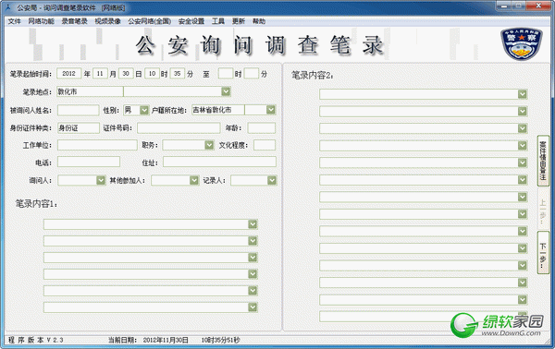
Task: Go to next step with 下一步
Action: (543, 253)
